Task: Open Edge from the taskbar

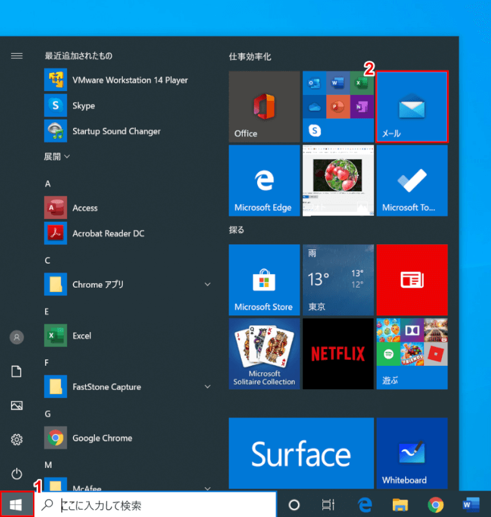Action: click(x=365, y=505)
